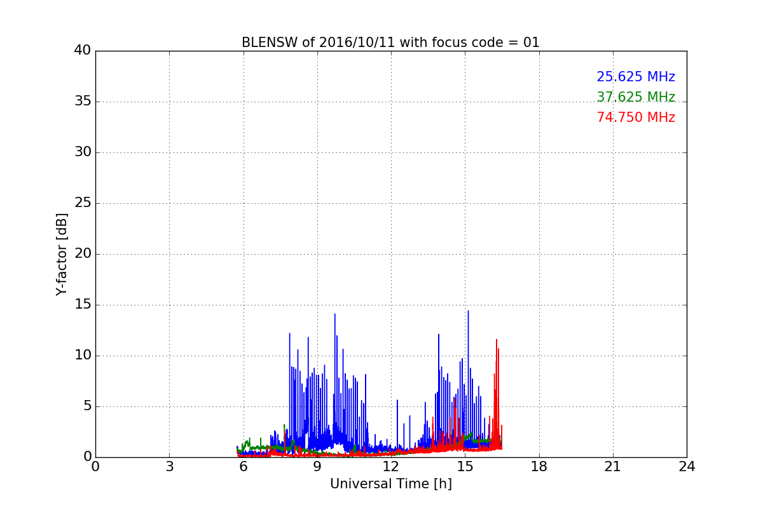Select the blue '25.625 MHz' legend label

(636, 77)
